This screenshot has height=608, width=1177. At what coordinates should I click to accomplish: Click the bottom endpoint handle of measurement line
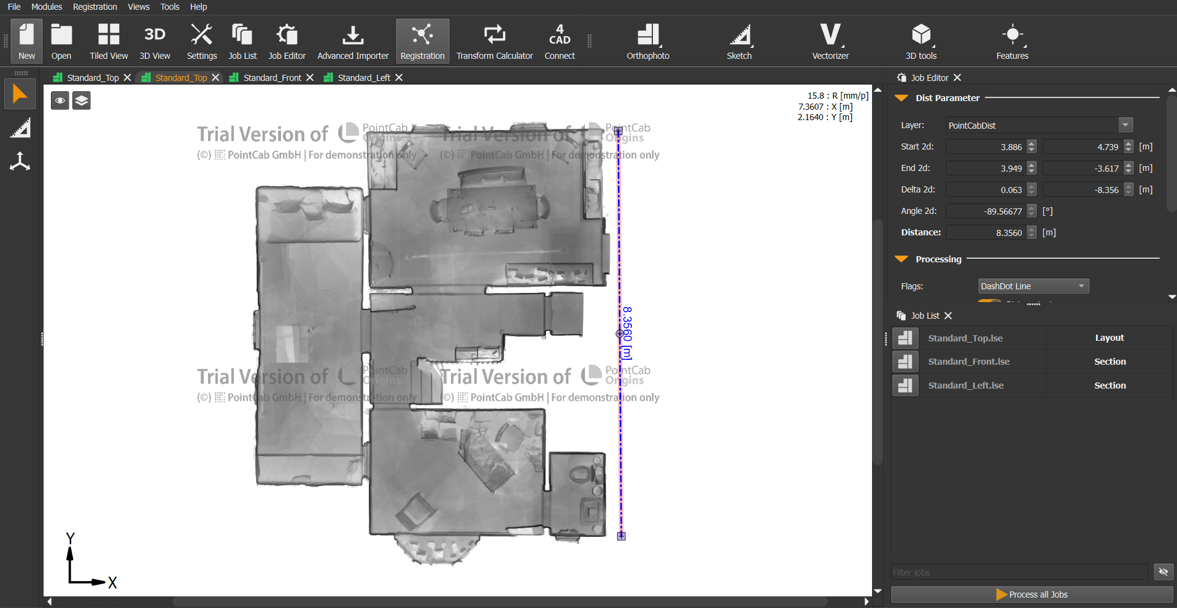tap(621, 536)
